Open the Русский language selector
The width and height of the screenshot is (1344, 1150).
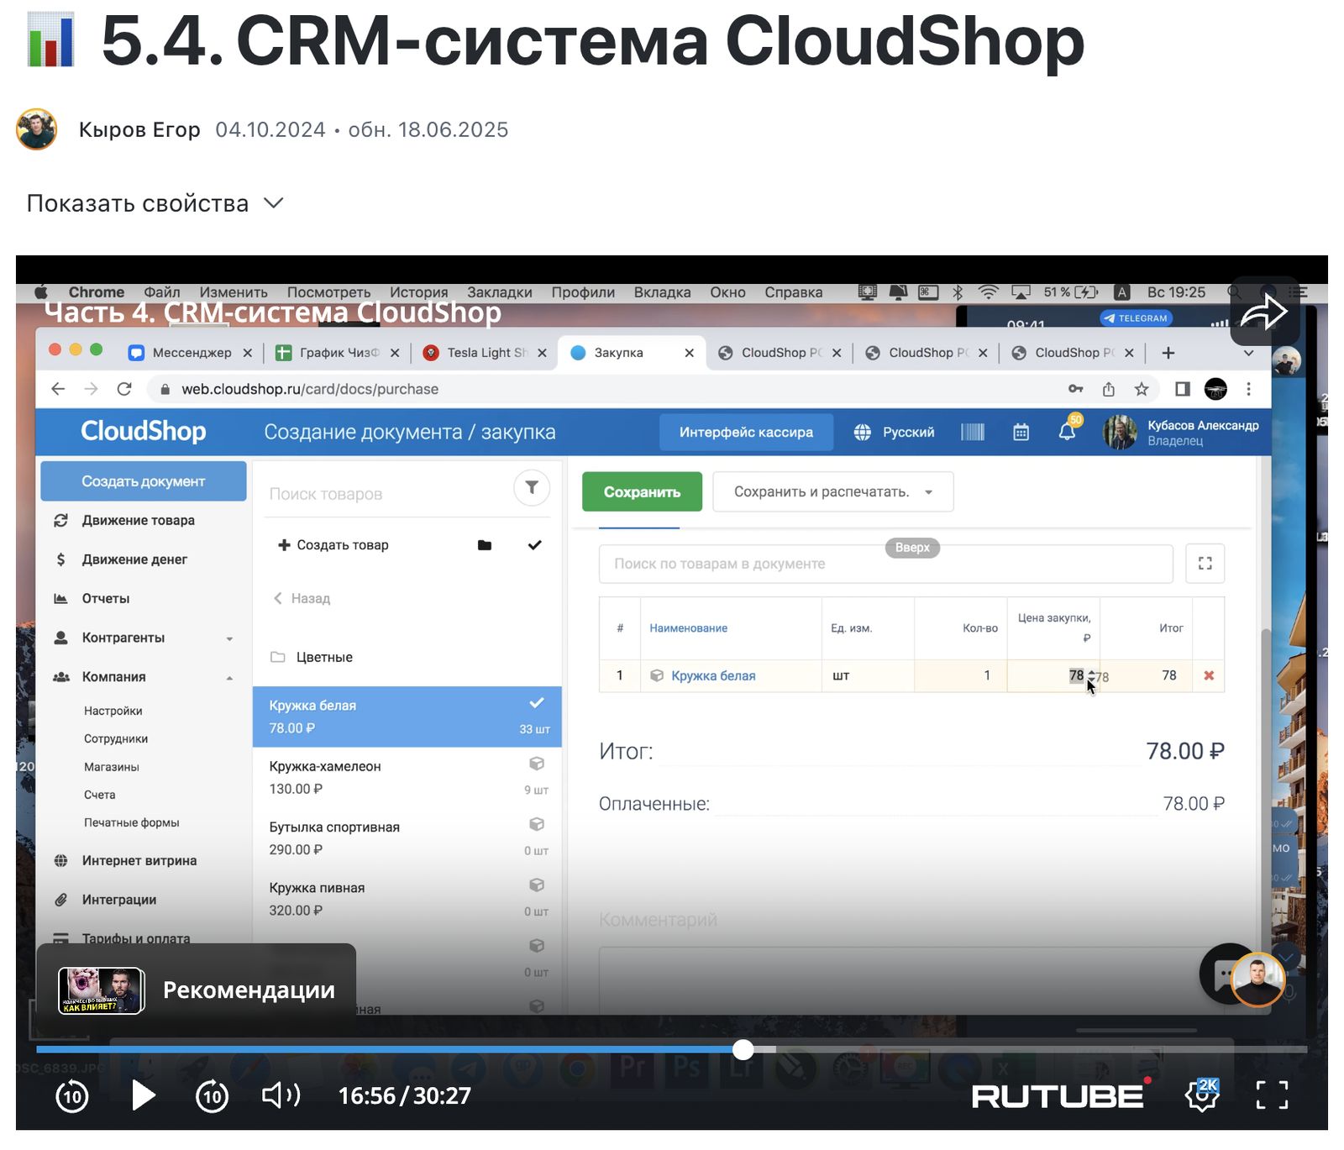coord(895,432)
